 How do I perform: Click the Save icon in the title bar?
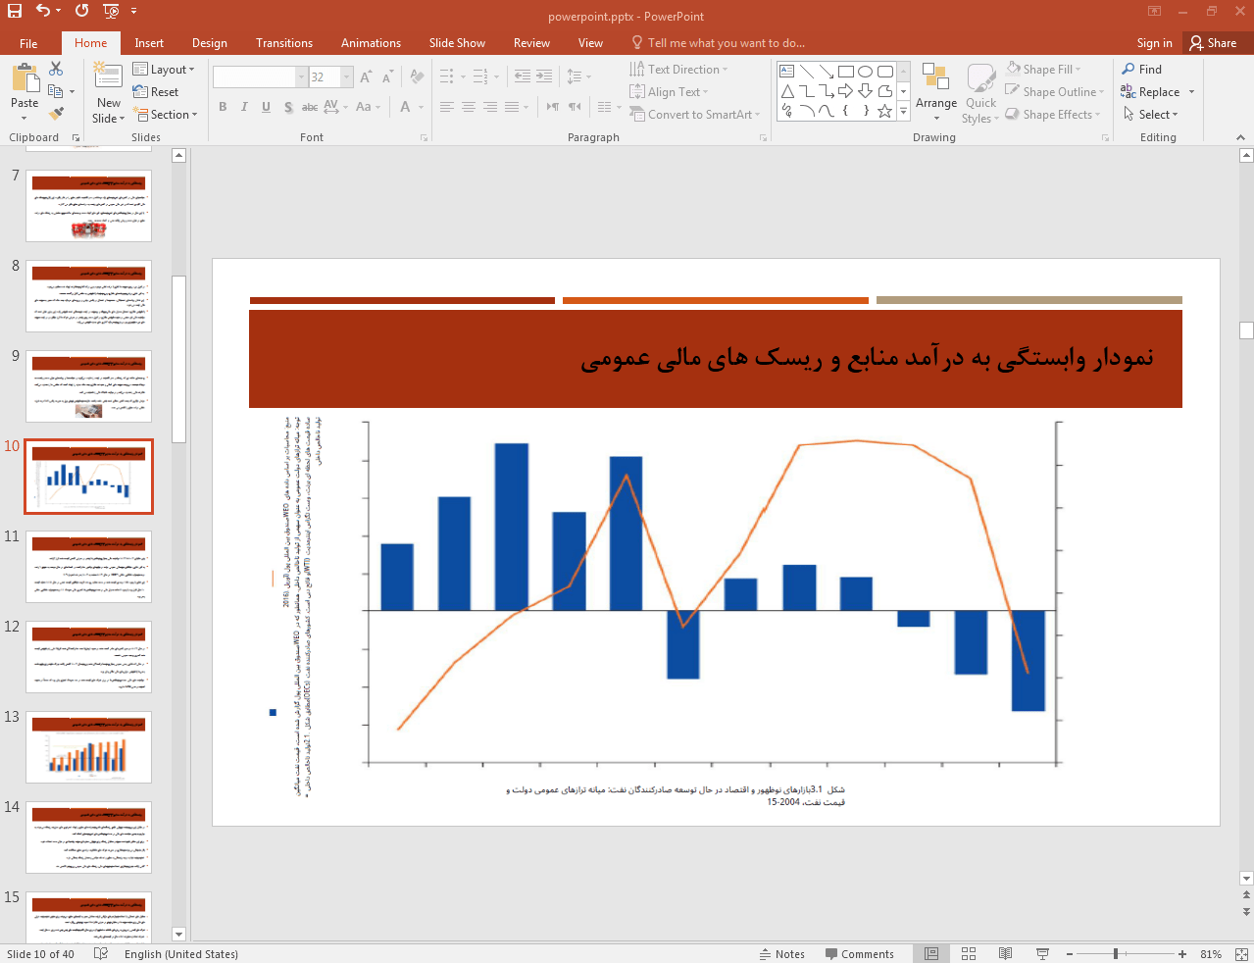click(15, 11)
